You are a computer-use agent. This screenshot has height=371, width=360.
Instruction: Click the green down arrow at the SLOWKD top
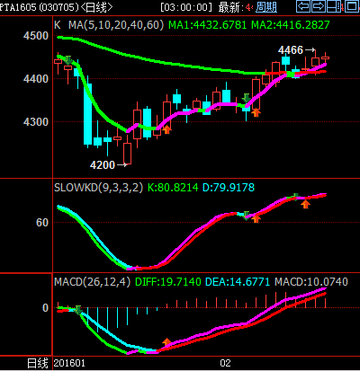296,197
